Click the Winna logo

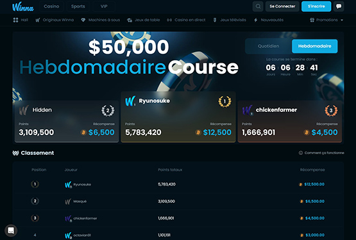coord(23,7)
